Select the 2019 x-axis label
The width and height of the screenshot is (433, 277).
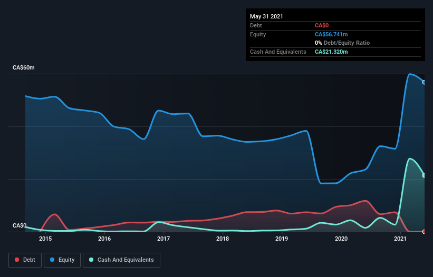[x=282, y=239]
